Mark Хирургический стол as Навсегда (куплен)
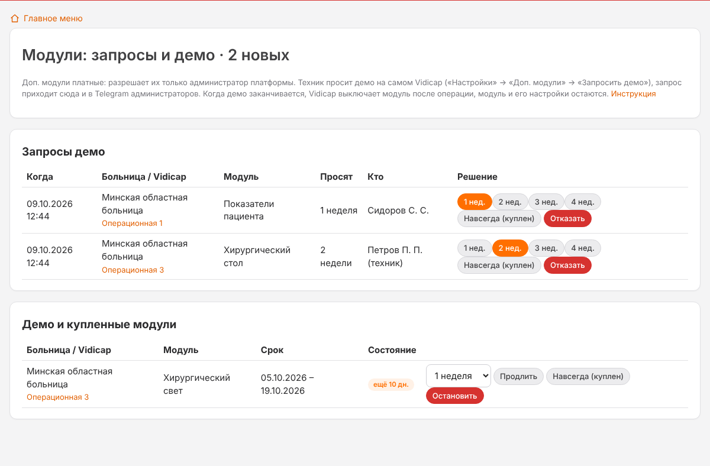The image size is (710, 466). click(x=499, y=266)
